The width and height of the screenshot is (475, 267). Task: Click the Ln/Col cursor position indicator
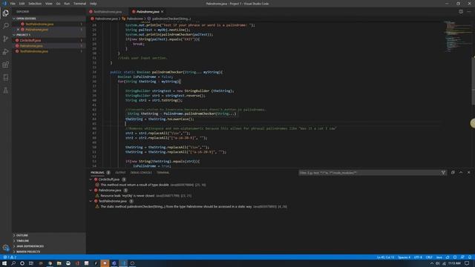(x=385, y=257)
